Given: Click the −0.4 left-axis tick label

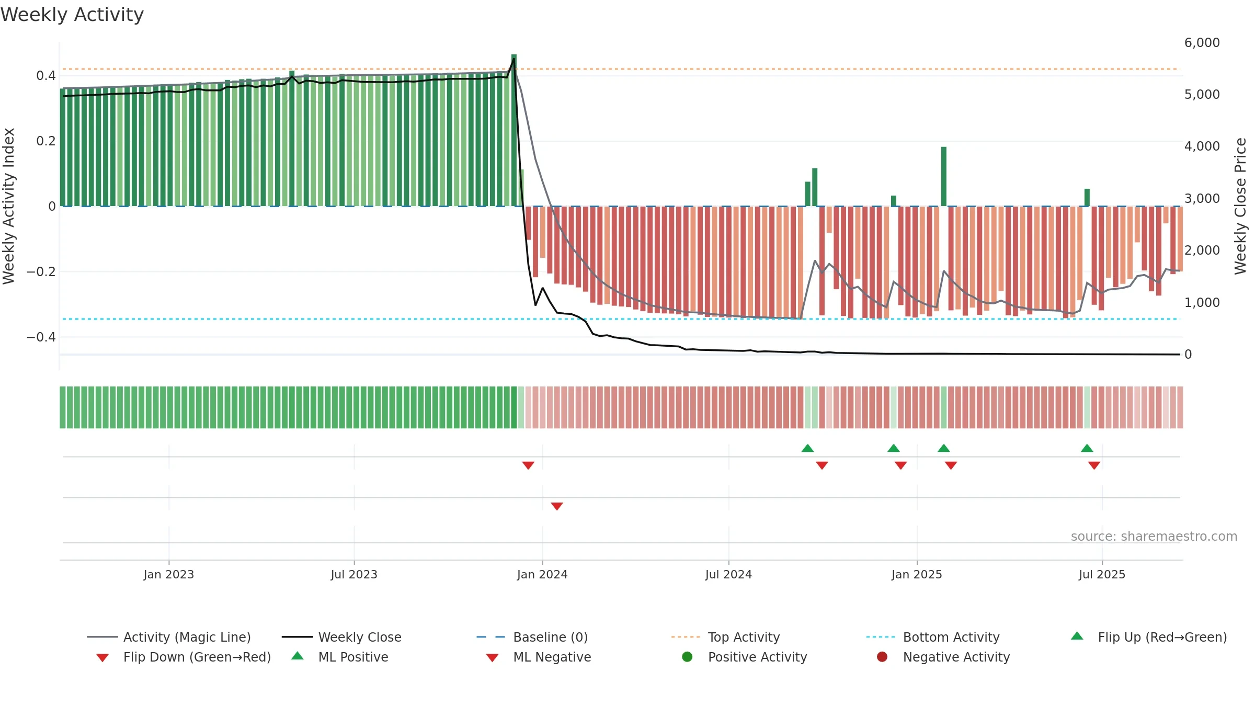Looking at the screenshot, I should tap(41, 337).
